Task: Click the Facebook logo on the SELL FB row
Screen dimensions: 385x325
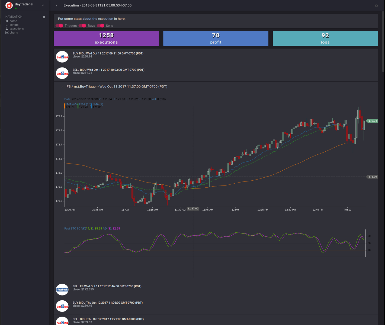Action: point(62,290)
